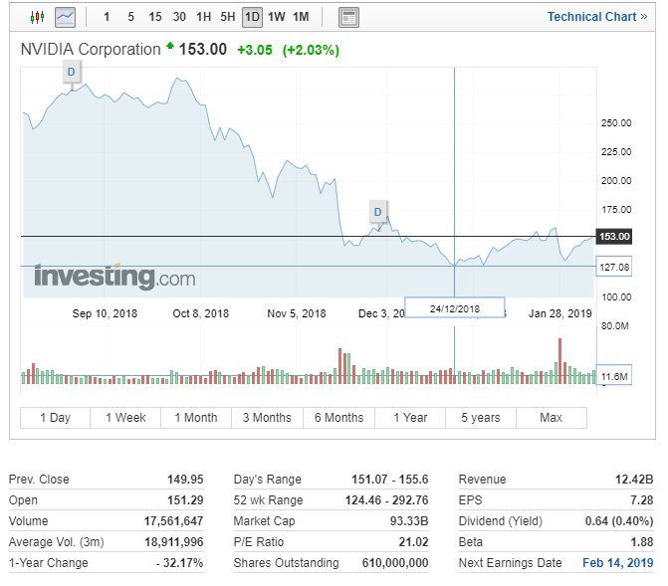
Task: Click the 127.08 crosshair price label
Action: [614, 267]
